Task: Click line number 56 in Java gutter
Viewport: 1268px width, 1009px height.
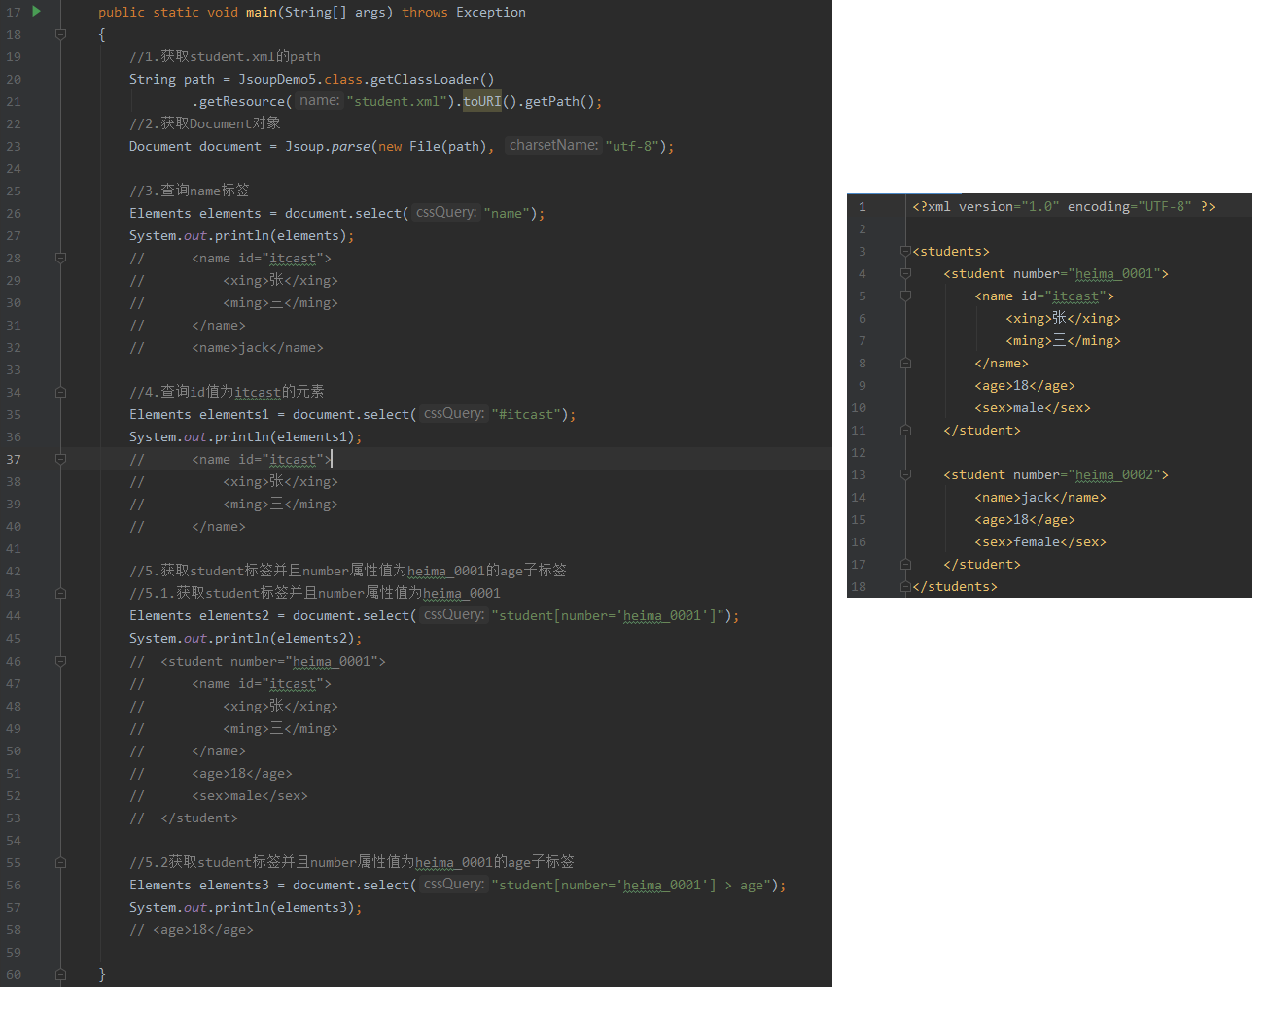Action: 14,885
